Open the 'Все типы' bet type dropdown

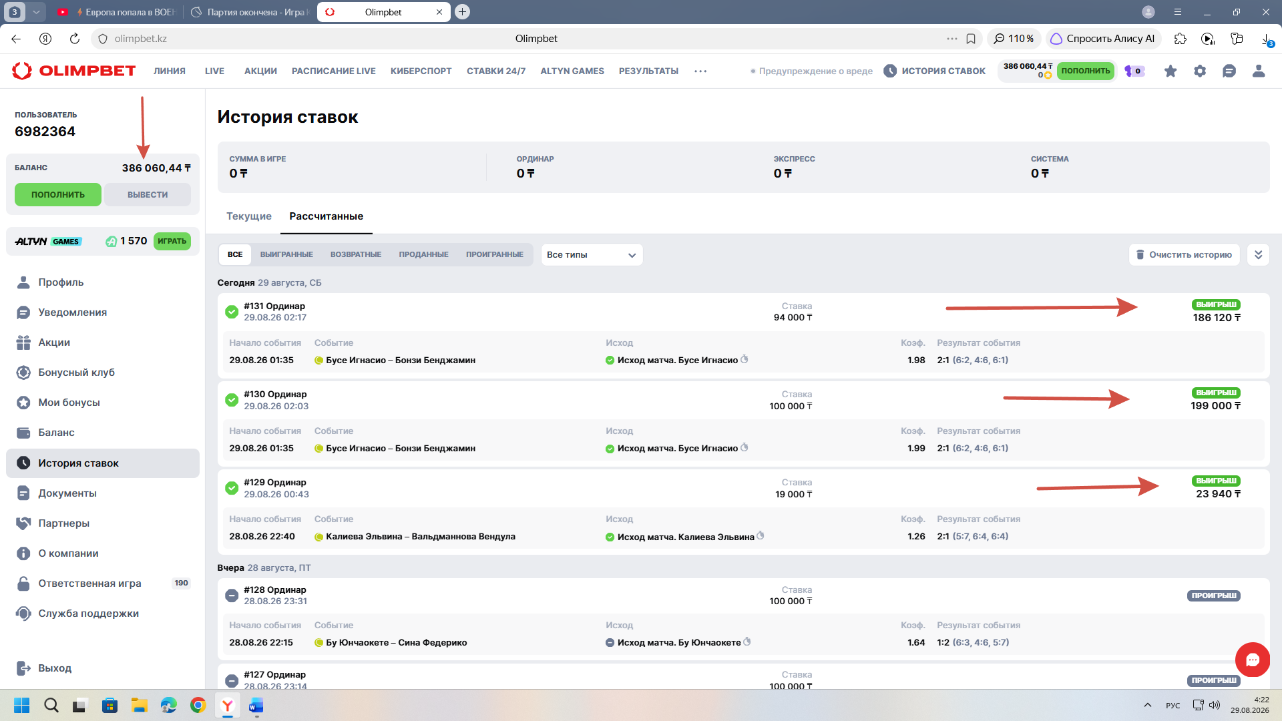(592, 254)
